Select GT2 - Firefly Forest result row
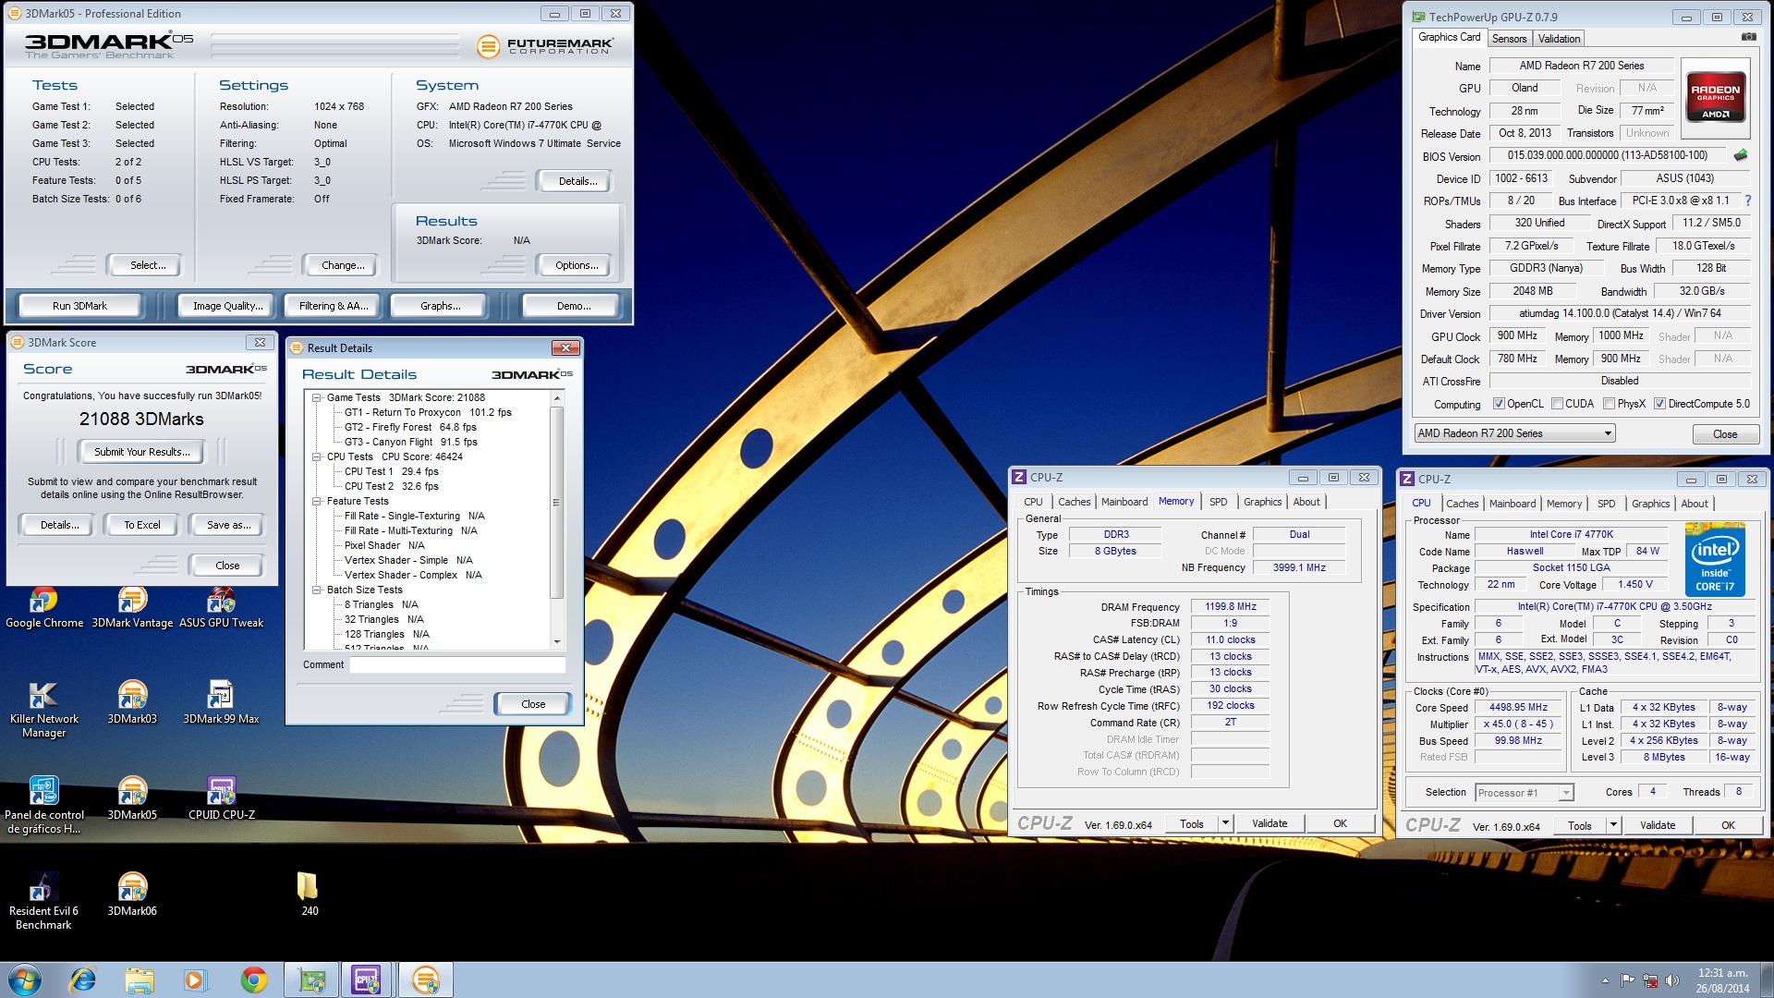This screenshot has height=998, width=1774. click(x=410, y=427)
